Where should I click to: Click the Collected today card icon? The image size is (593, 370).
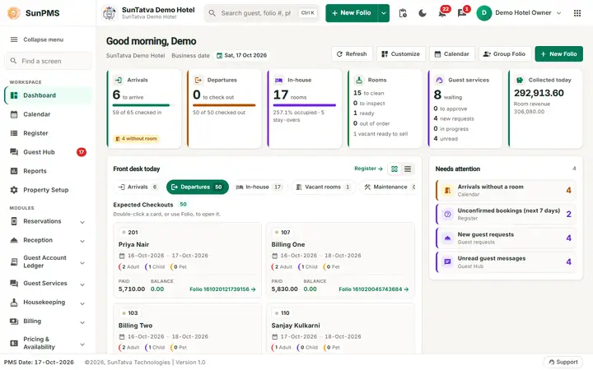coord(520,80)
